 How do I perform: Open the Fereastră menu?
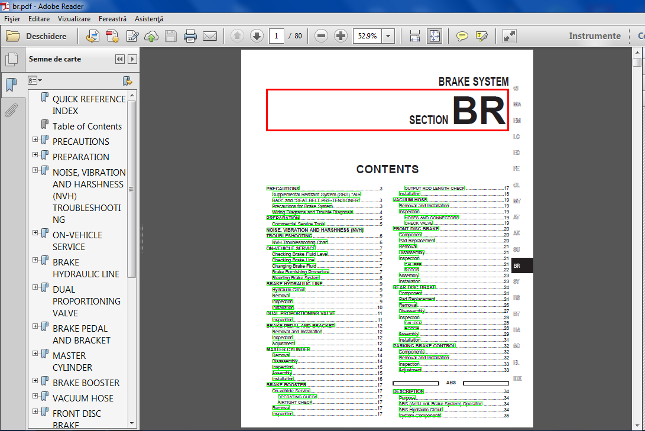(x=113, y=19)
